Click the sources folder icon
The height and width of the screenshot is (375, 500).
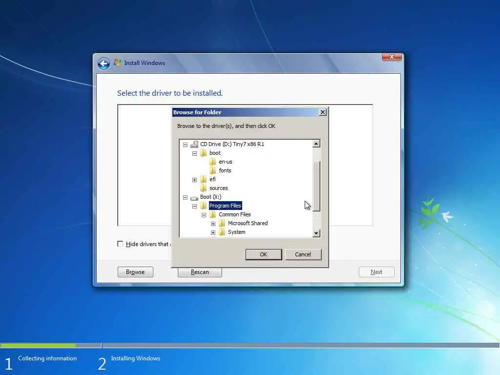point(204,188)
